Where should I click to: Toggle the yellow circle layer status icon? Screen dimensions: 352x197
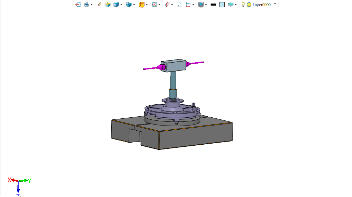[x=249, y=5]
